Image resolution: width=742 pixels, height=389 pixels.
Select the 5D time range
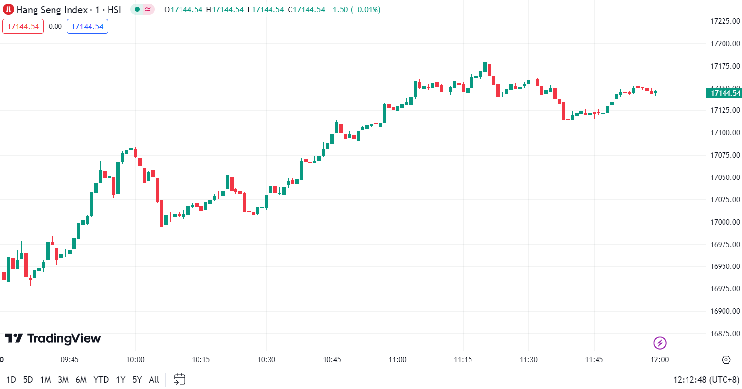[28, 380]
